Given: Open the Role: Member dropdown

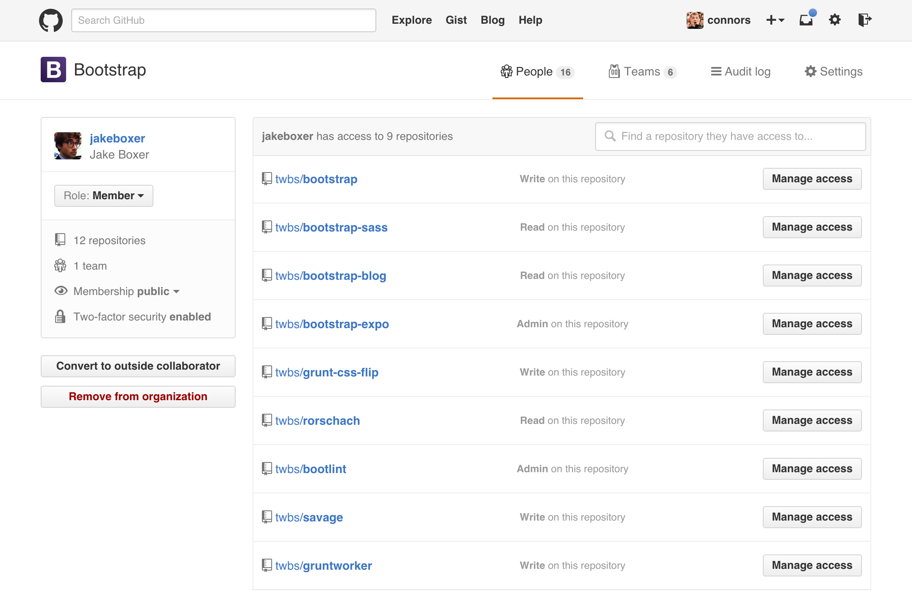Looking at the screenshot, I should pos(104,196).
